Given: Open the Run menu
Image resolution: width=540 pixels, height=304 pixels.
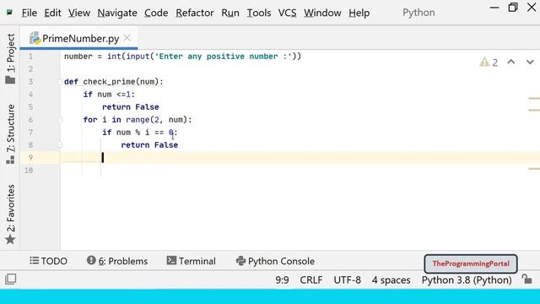Looking at the screenshot, I should [230, 13].
